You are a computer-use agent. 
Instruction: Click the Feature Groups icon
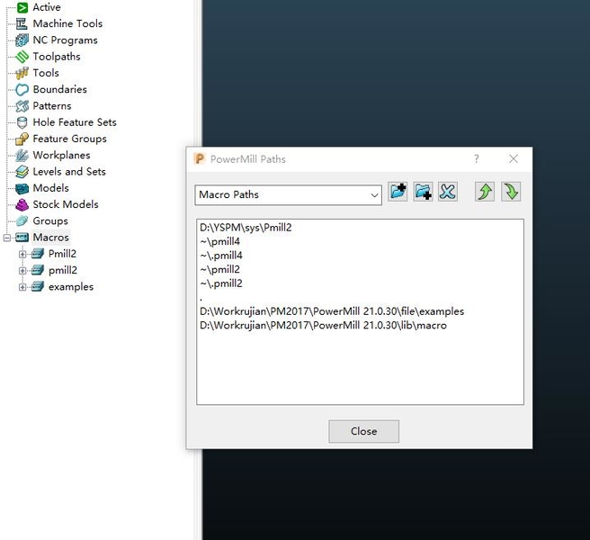[x=22, y=139]
